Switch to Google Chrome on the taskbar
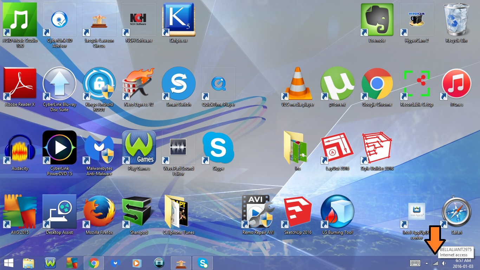The height and width of the screenshot is (270, 480). tap(94, 263)
